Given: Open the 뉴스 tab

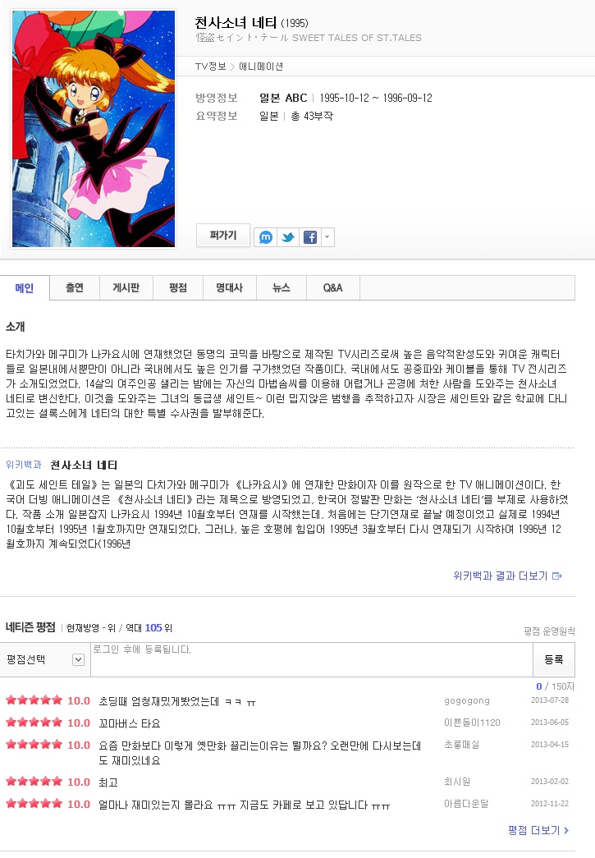Looking at the screenshot, I should tap(281, 288).
